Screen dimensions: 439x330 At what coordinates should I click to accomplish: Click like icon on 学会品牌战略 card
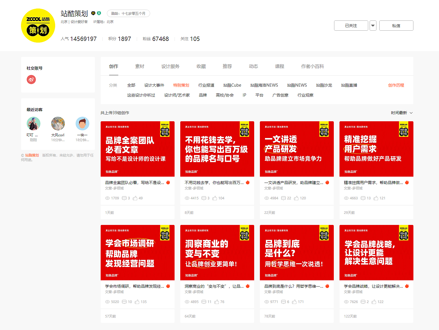[374, 302]
